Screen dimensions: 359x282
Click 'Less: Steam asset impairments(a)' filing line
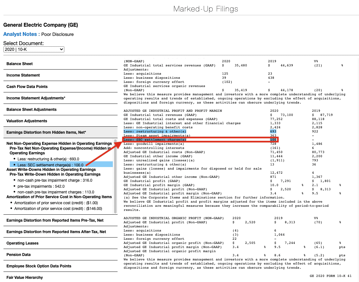(157, 136)
